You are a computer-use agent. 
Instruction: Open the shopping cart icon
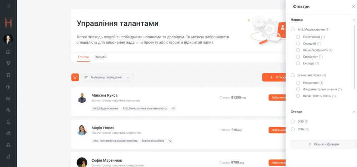[x=8, y=75]
